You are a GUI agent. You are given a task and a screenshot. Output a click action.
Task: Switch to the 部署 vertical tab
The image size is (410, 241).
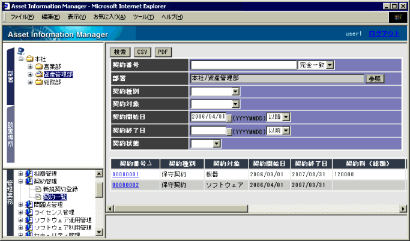10,76
